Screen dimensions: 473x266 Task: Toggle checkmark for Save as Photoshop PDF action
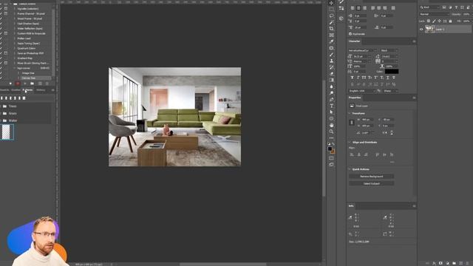tap(1, 53)
